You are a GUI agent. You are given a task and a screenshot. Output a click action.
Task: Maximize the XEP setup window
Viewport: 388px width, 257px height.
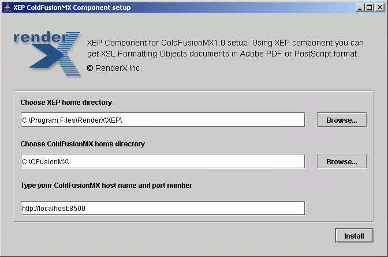click(x=369, y=7)
